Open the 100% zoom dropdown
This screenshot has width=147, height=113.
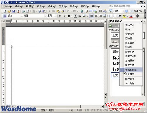(123, 11)
